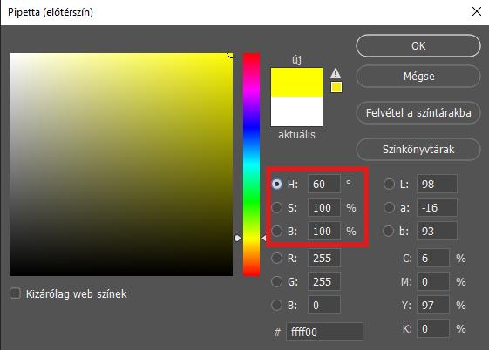Screen dimensions: 489x350
Task: Select the Lab a radio button
Action: pos(389,207)
